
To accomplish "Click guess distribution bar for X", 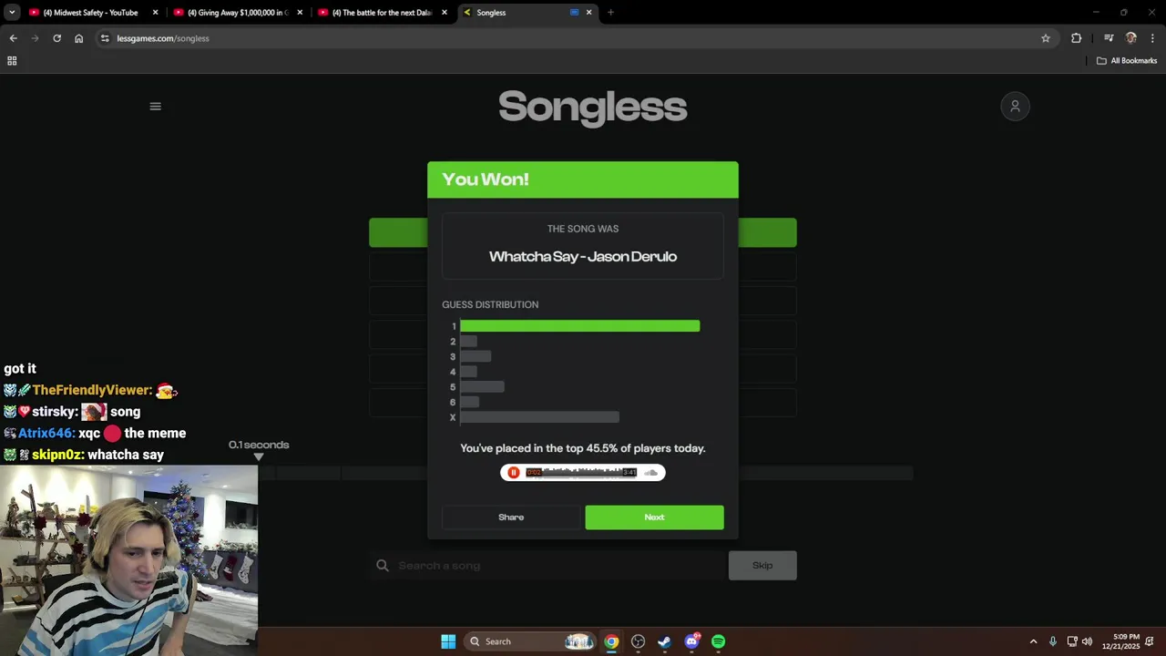I will [539, 417].
